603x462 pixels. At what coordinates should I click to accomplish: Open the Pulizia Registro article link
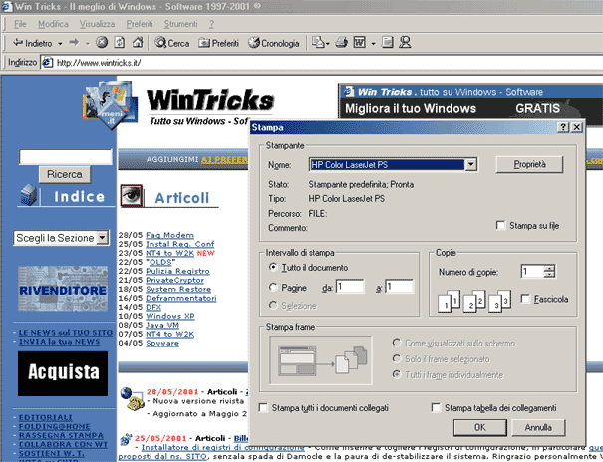coord(177,271)
